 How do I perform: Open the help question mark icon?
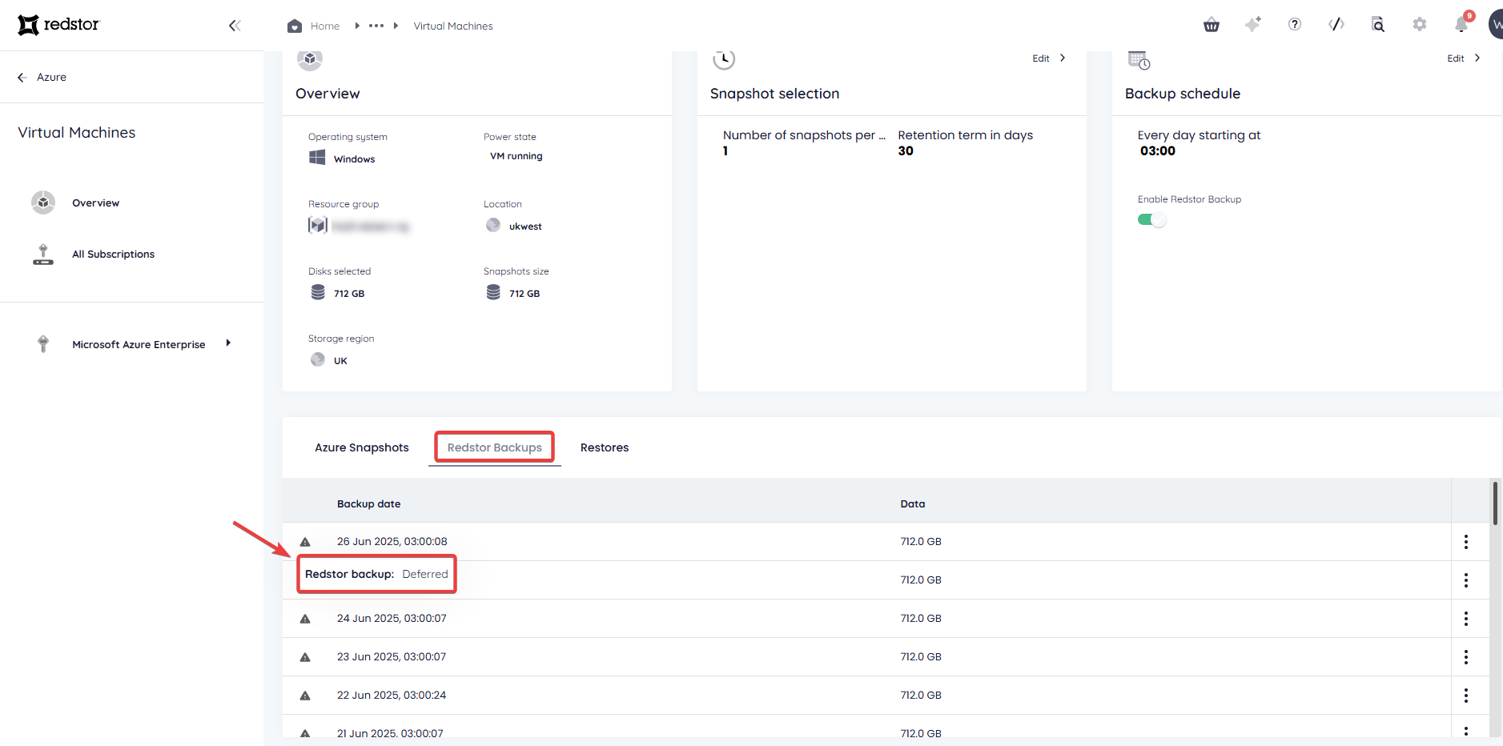click(1295, 25)
